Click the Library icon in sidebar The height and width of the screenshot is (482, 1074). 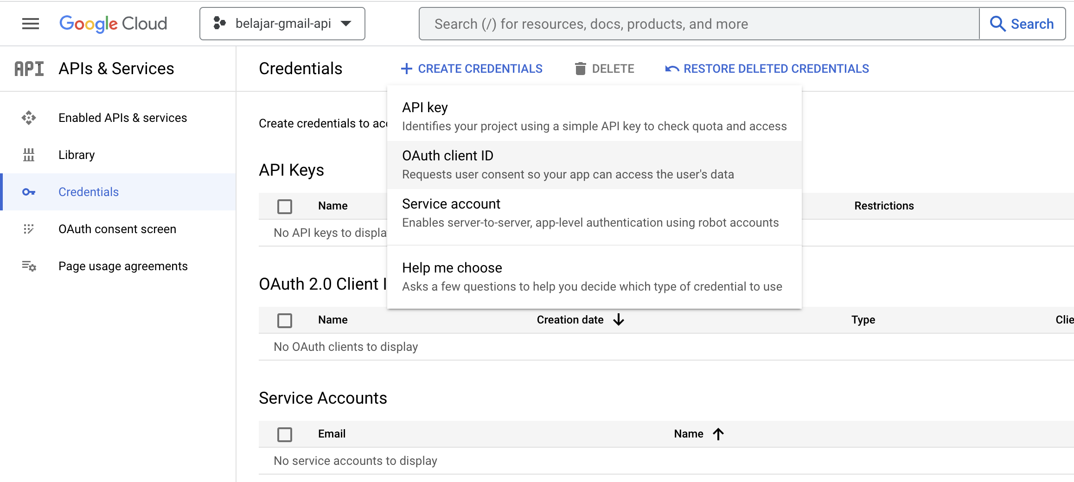click(29, 155)
